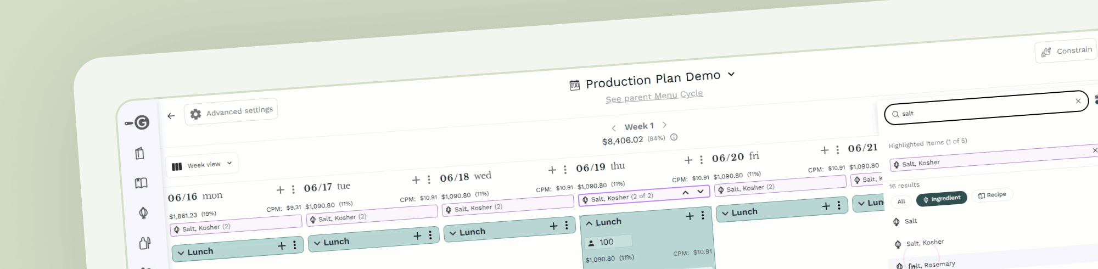Open Wednesday Lunch kebab menu
Viewport: 1098px width, 269px height.
567,225
